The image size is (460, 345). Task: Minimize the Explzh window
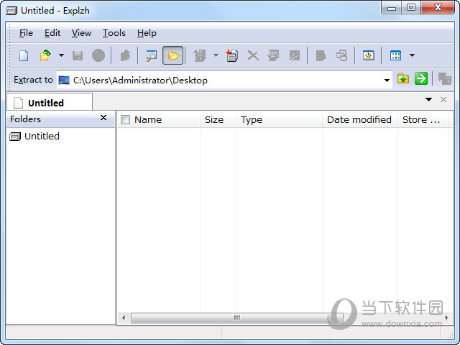tap(392, 8)
